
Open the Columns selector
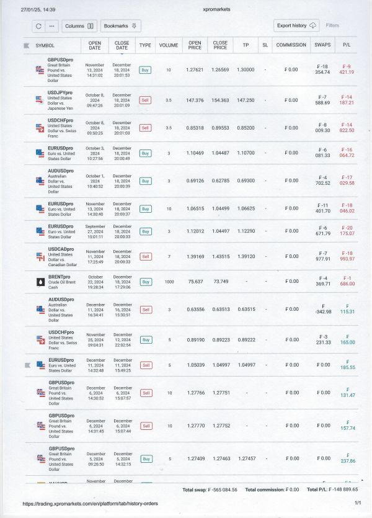79,26
